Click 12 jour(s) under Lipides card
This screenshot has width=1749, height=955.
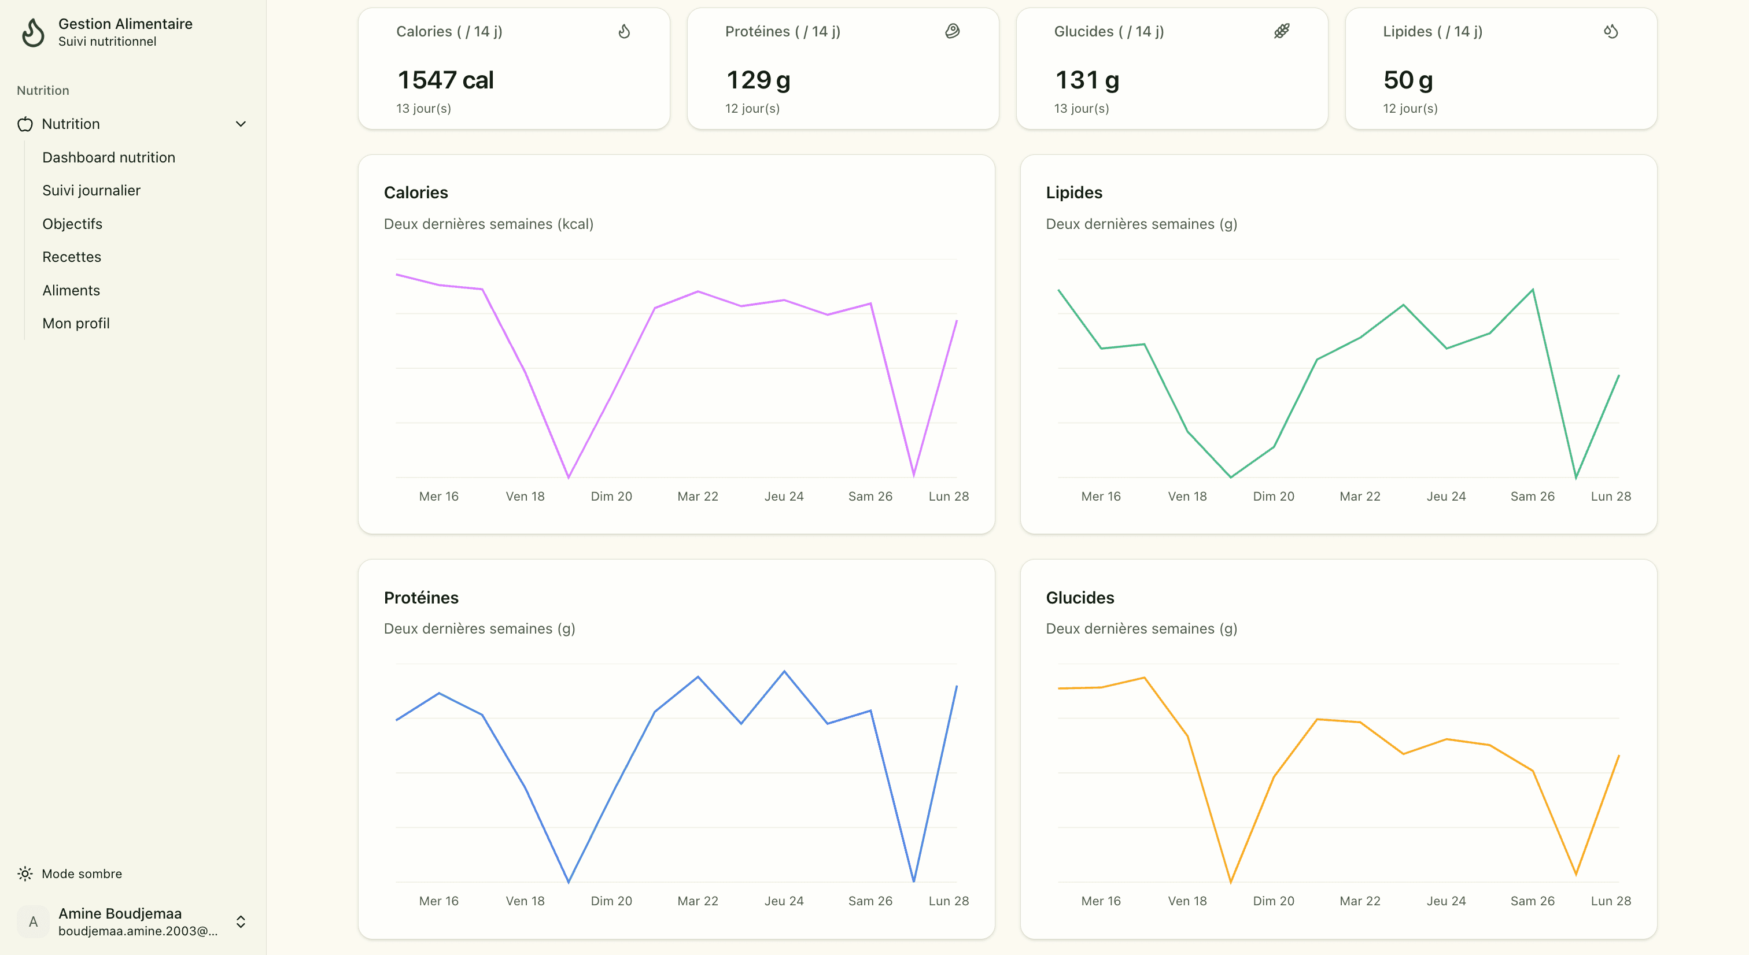pos(1410,109)
